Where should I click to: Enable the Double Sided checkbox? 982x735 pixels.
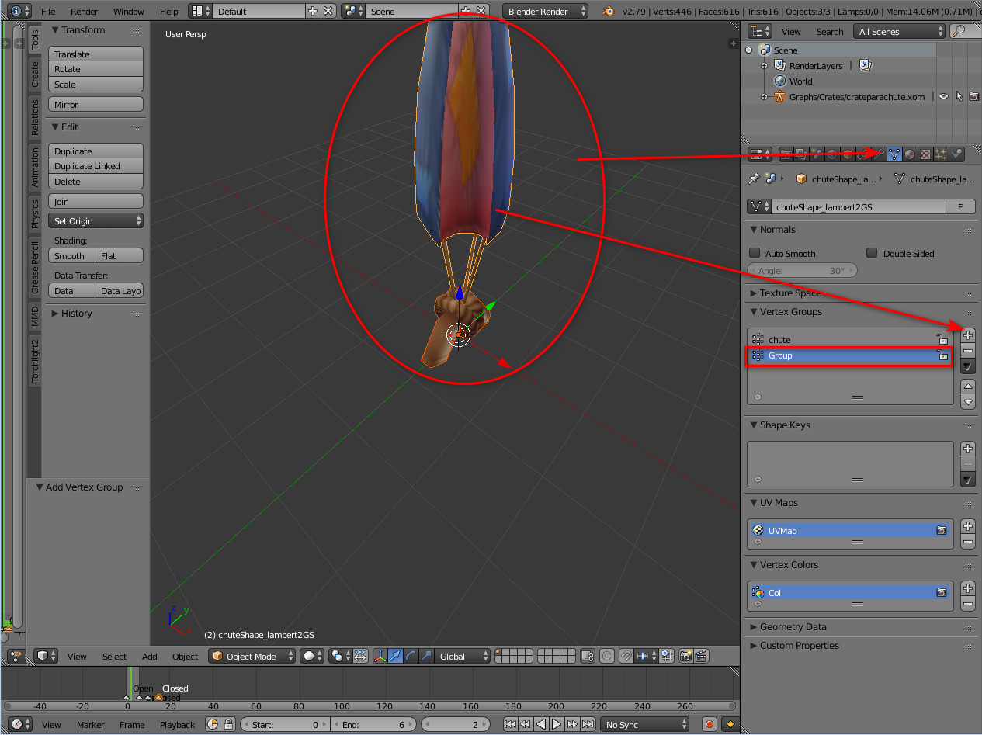pyautogui.click(x=872, y=253)
